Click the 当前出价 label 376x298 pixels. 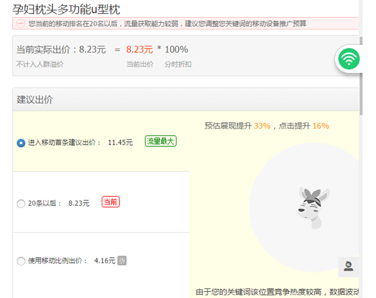pos(140,64)
